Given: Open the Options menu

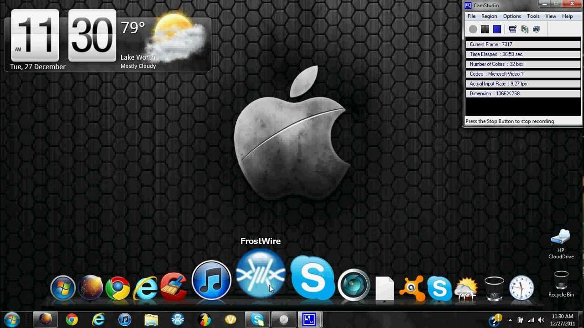Looking at the screenshot, I should point(512,16).
